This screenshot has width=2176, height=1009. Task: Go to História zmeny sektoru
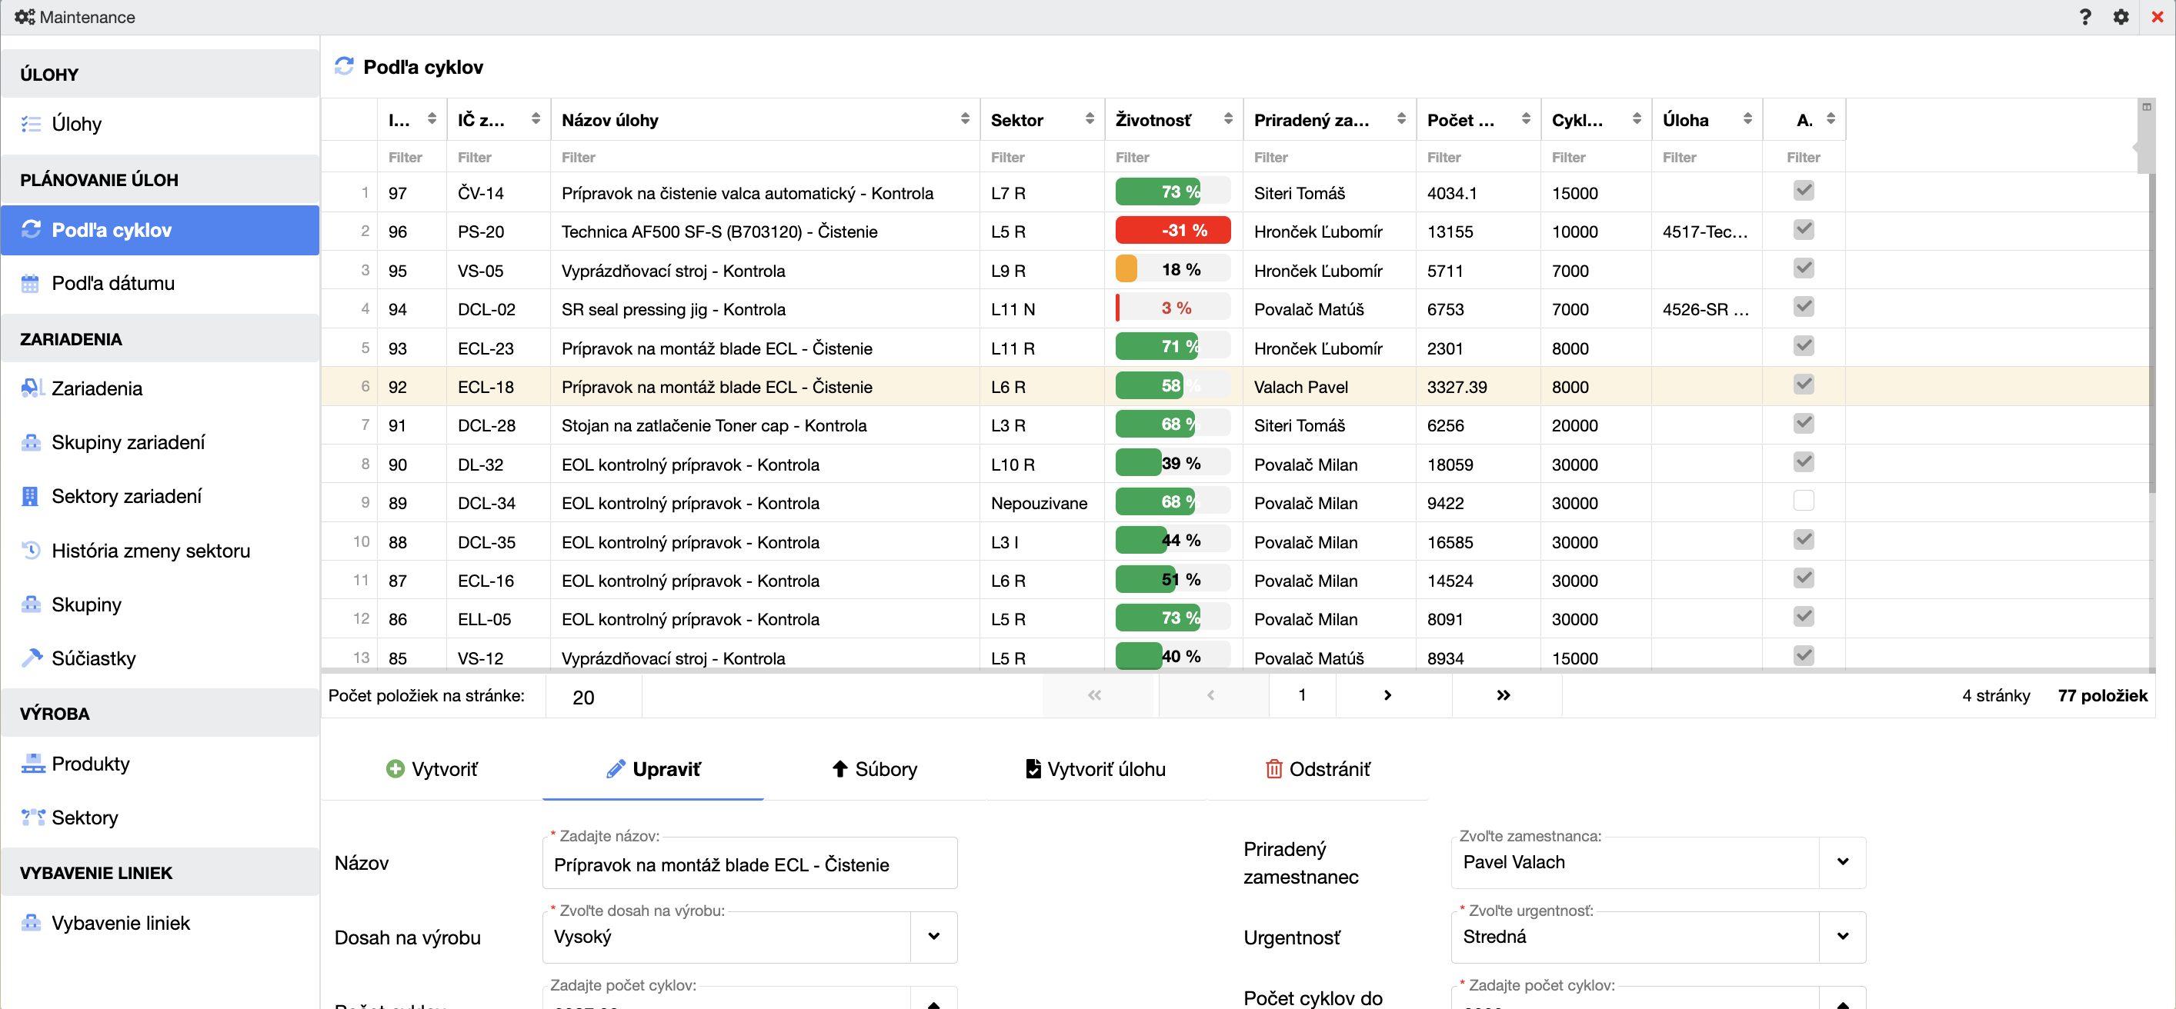(x=150, y=551)
